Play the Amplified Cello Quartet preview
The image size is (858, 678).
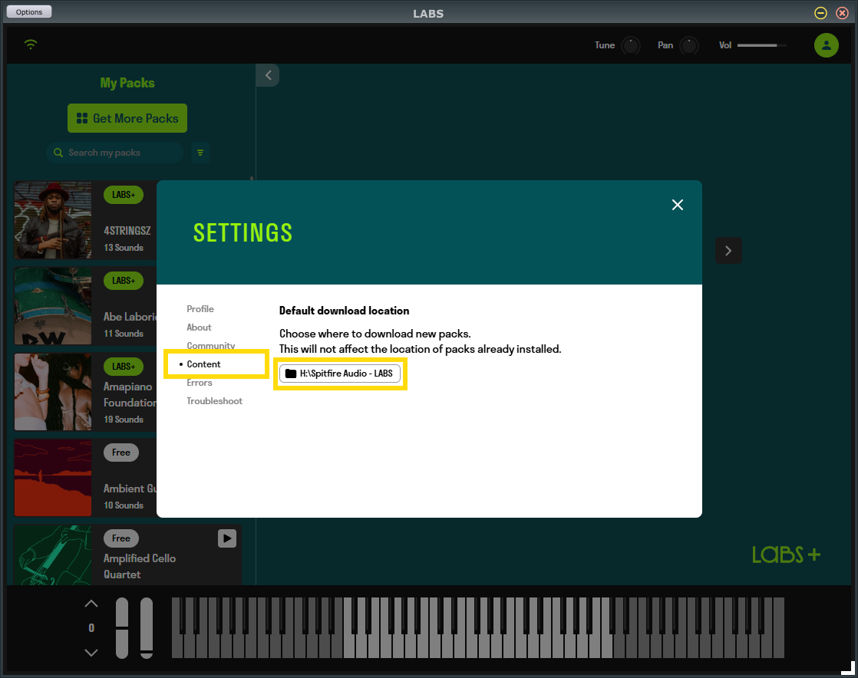pyautogui.click(x=227, y=538)
